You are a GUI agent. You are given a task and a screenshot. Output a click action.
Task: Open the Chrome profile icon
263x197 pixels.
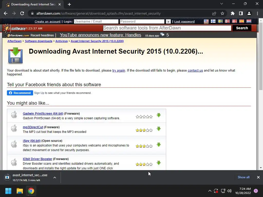point(249,13)
